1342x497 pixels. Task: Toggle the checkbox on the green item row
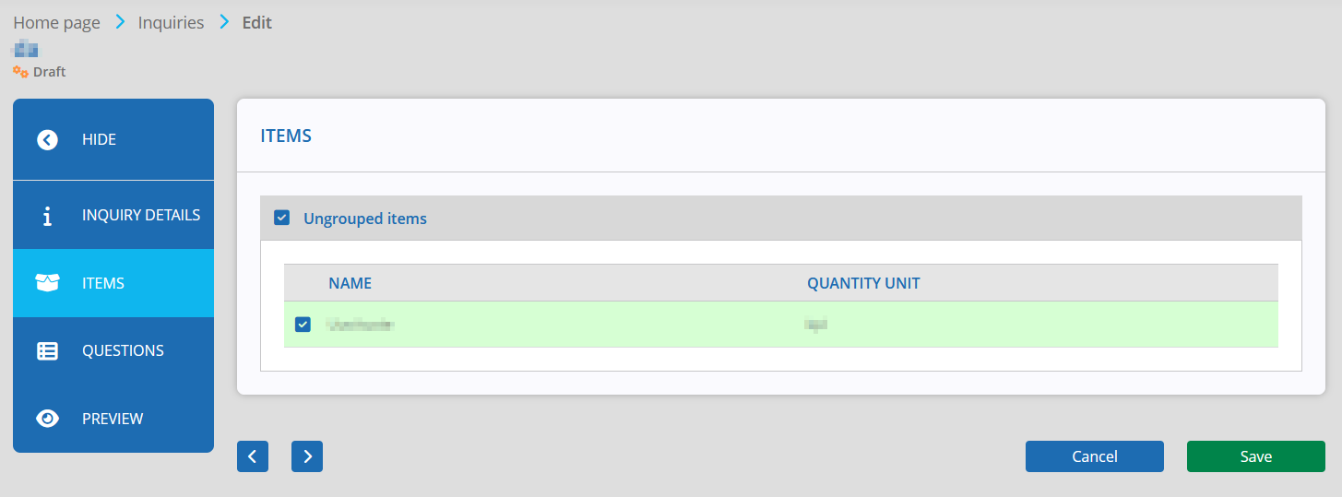(303, 325)
